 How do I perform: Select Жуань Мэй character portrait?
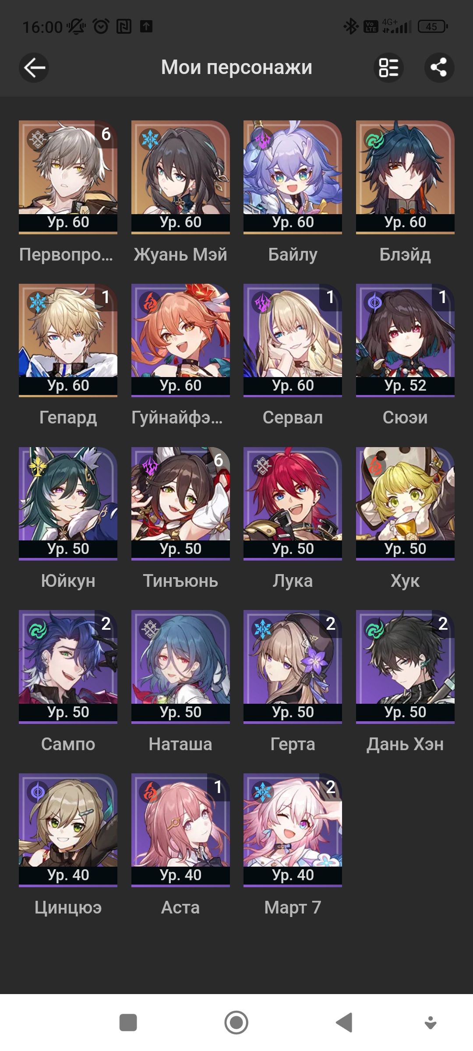180,177
